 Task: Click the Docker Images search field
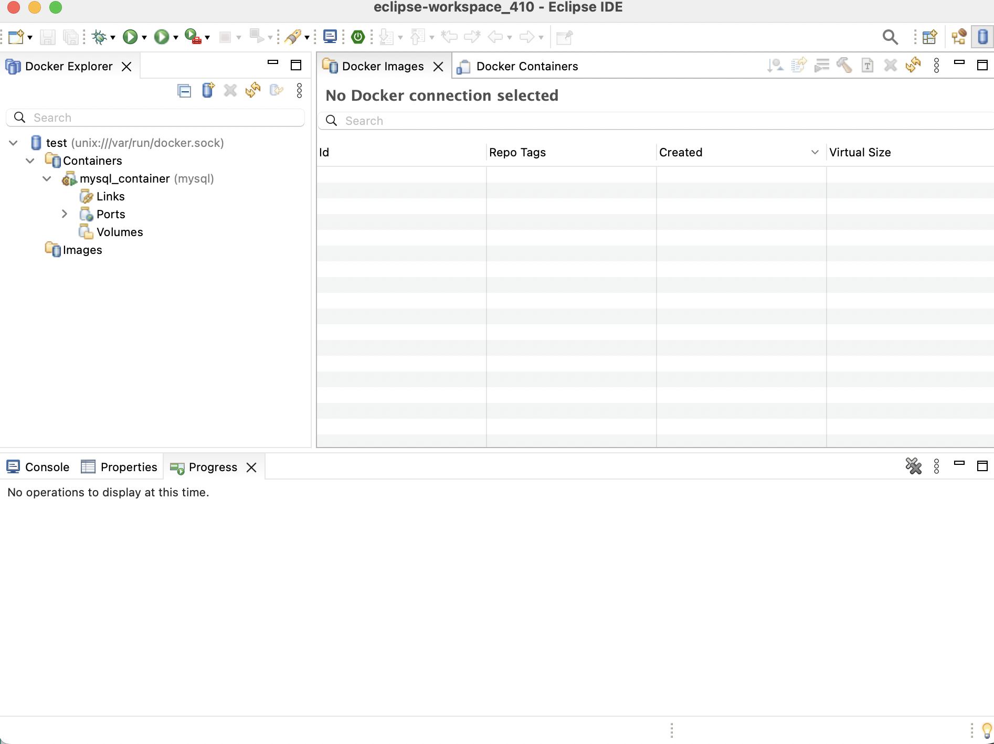pyautogui.click(x=656, y=121)
